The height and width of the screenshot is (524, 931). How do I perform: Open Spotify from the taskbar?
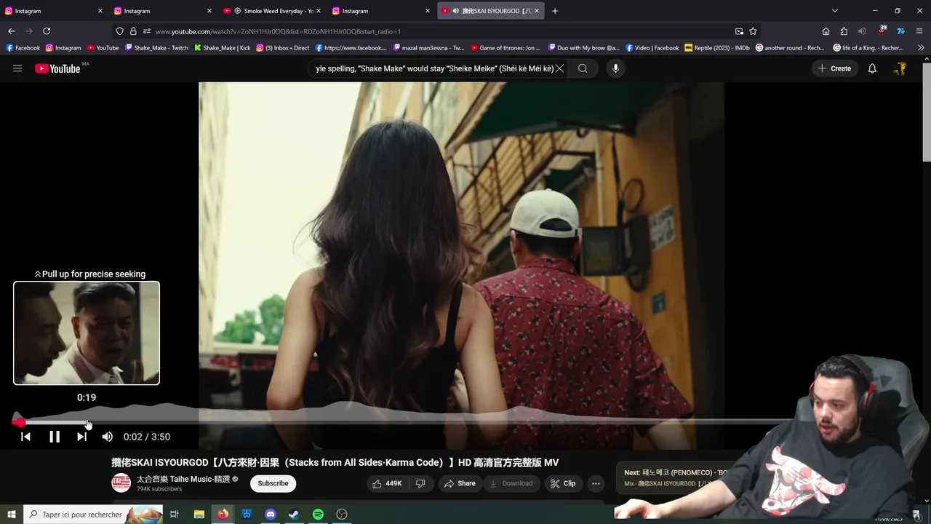click(318, 515)
